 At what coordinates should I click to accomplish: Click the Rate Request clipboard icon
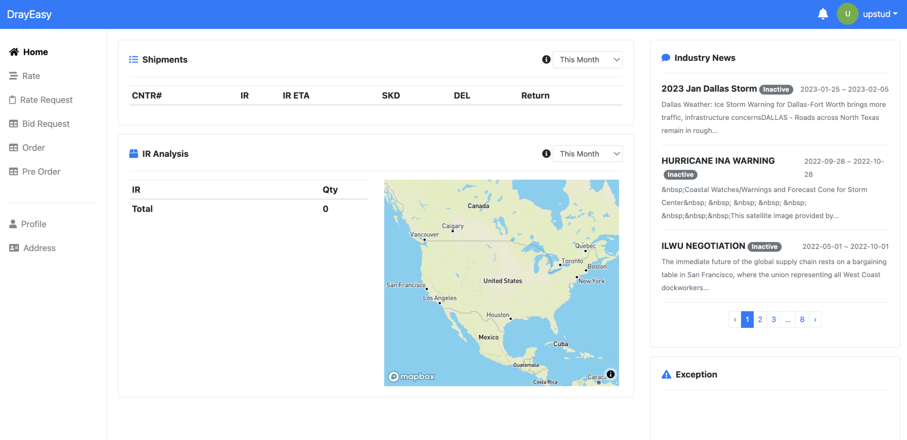tap(13, 100)
